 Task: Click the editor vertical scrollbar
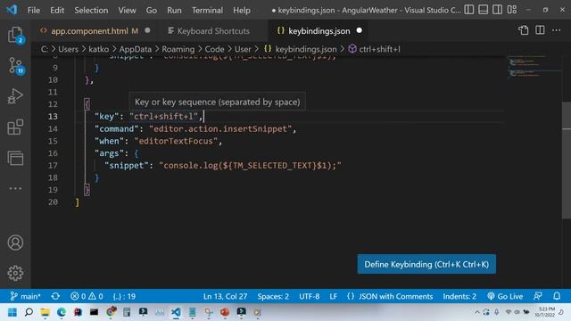coord(567,160)
